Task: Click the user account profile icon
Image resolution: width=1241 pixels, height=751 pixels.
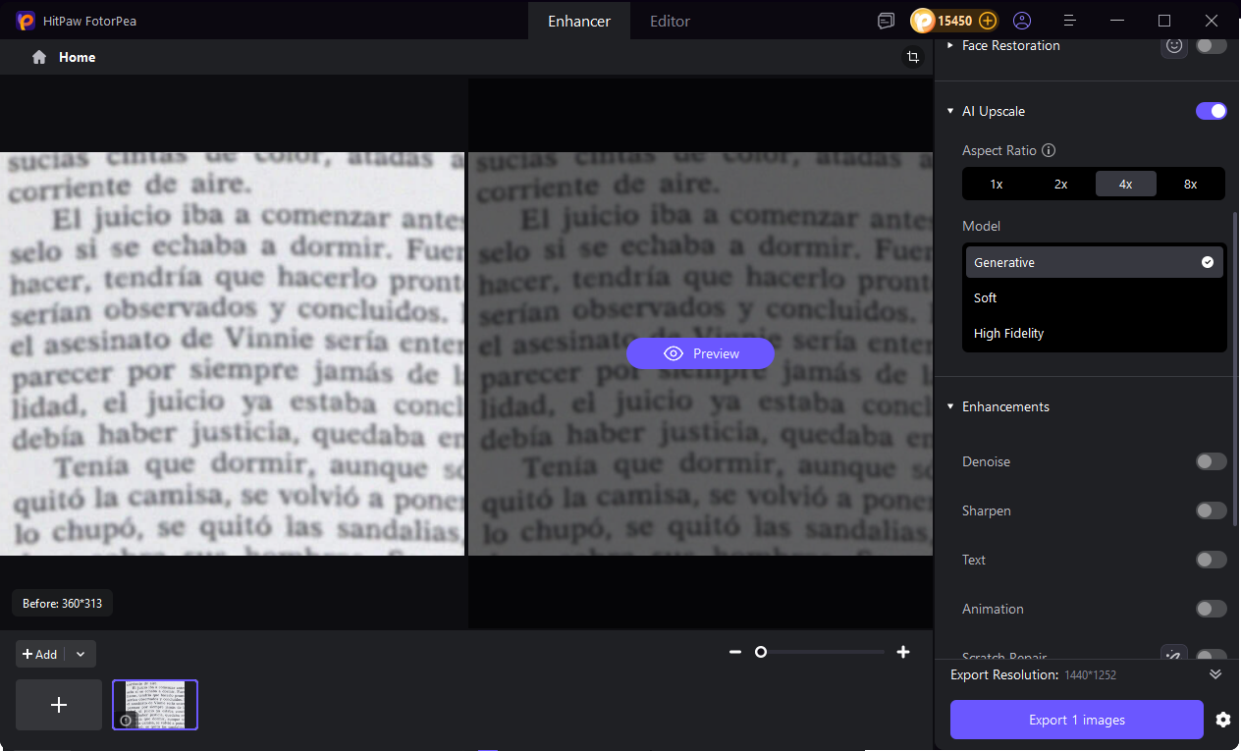Action: pyautogui.click(x=1022, y=21)
